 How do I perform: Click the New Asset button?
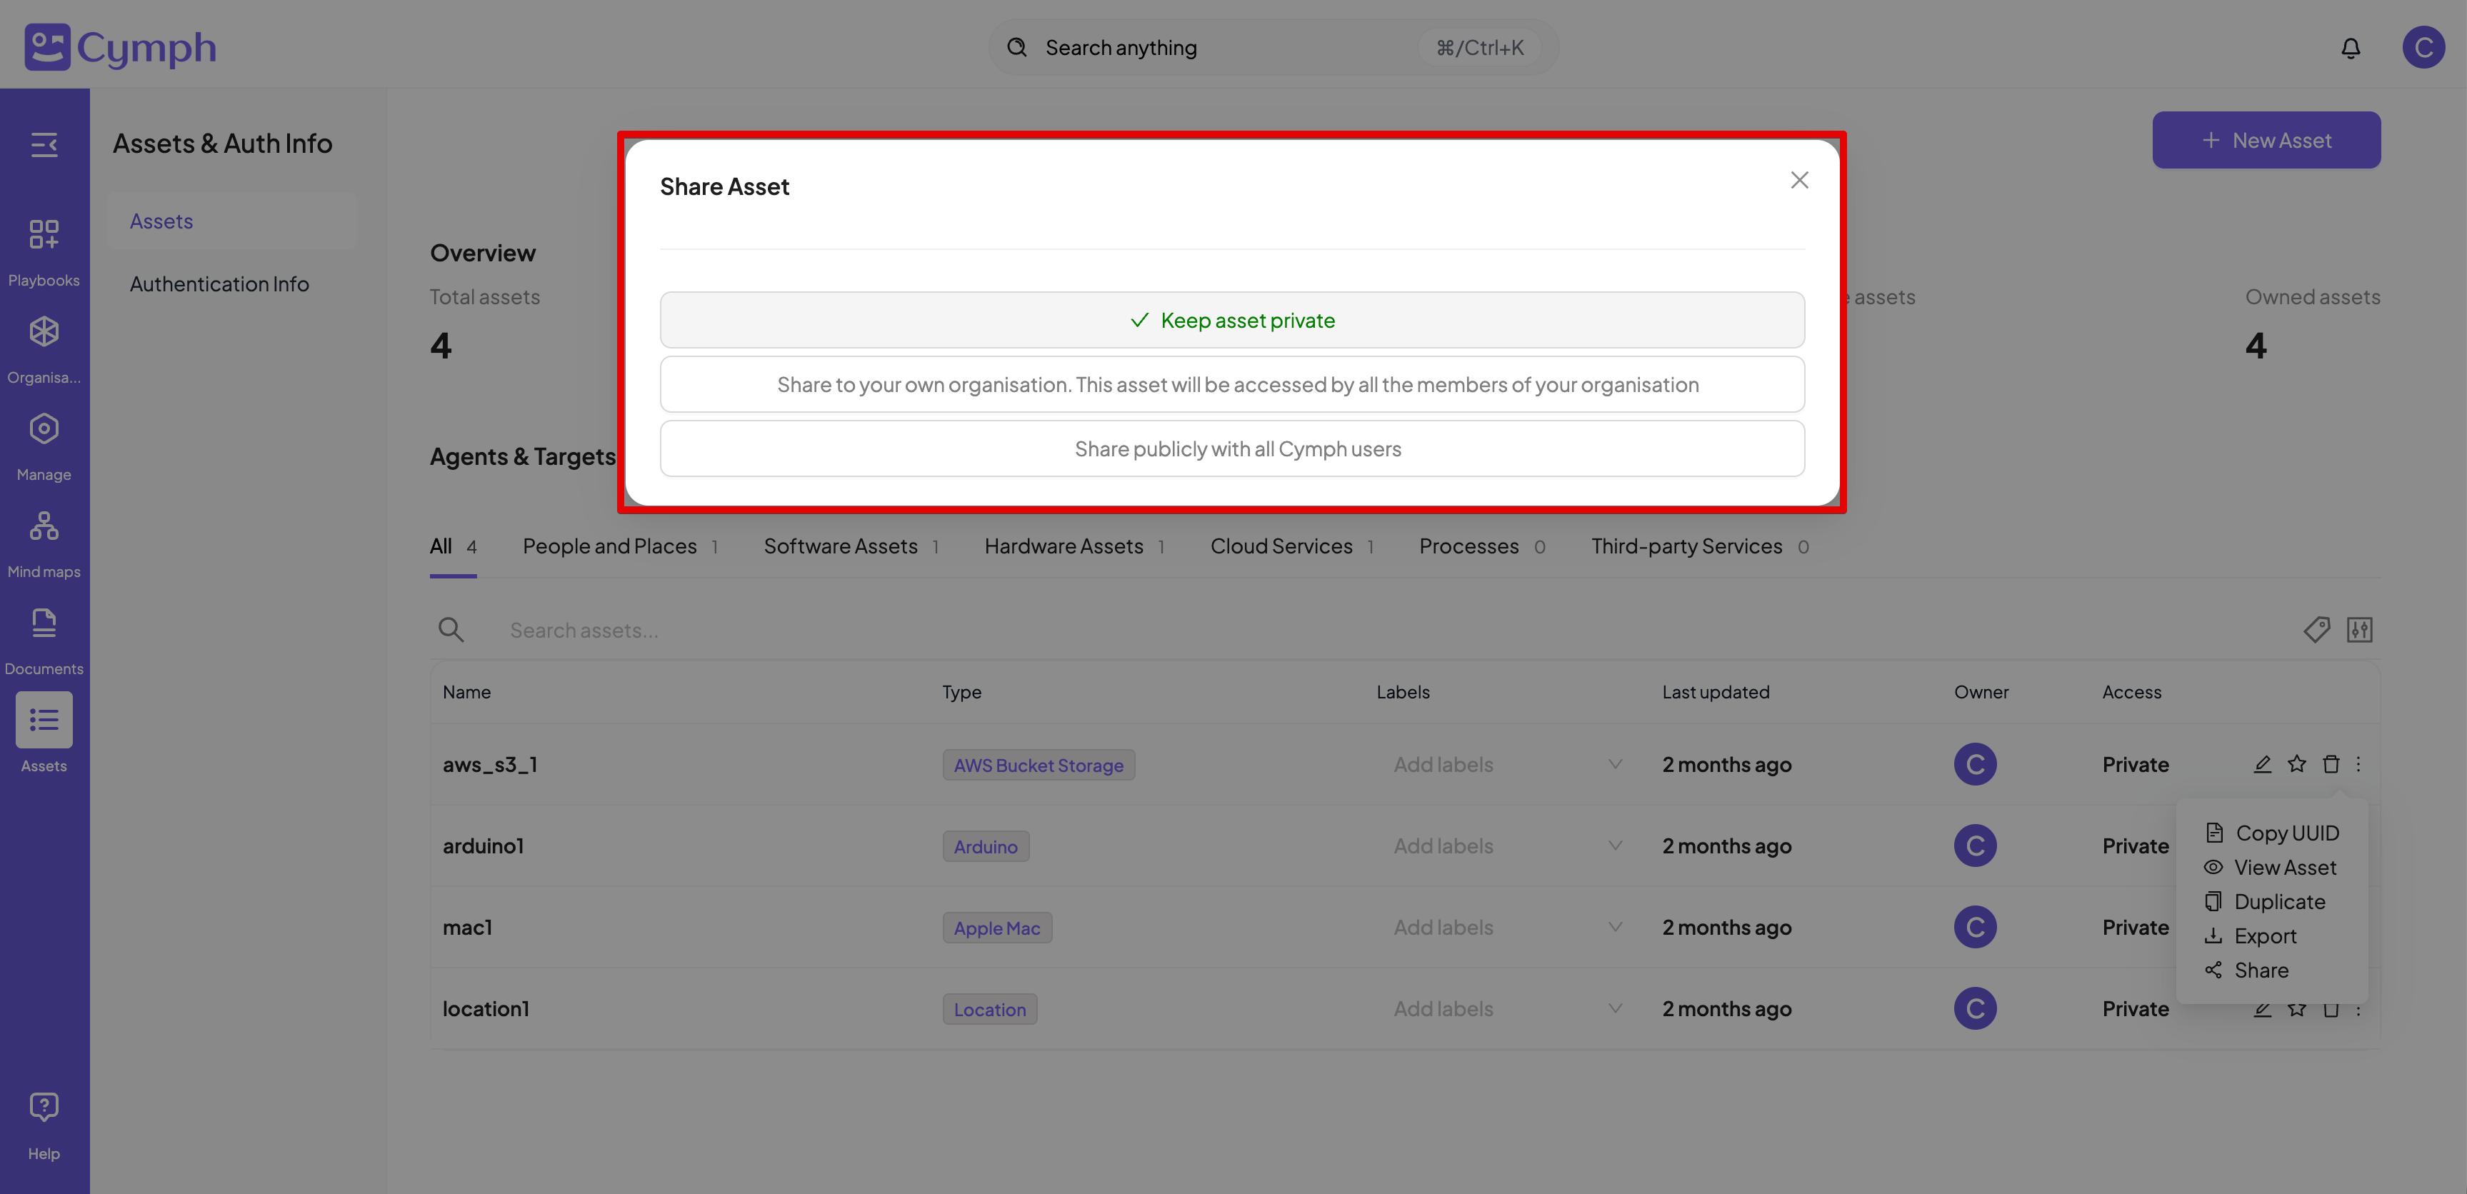coord(2266,141)
